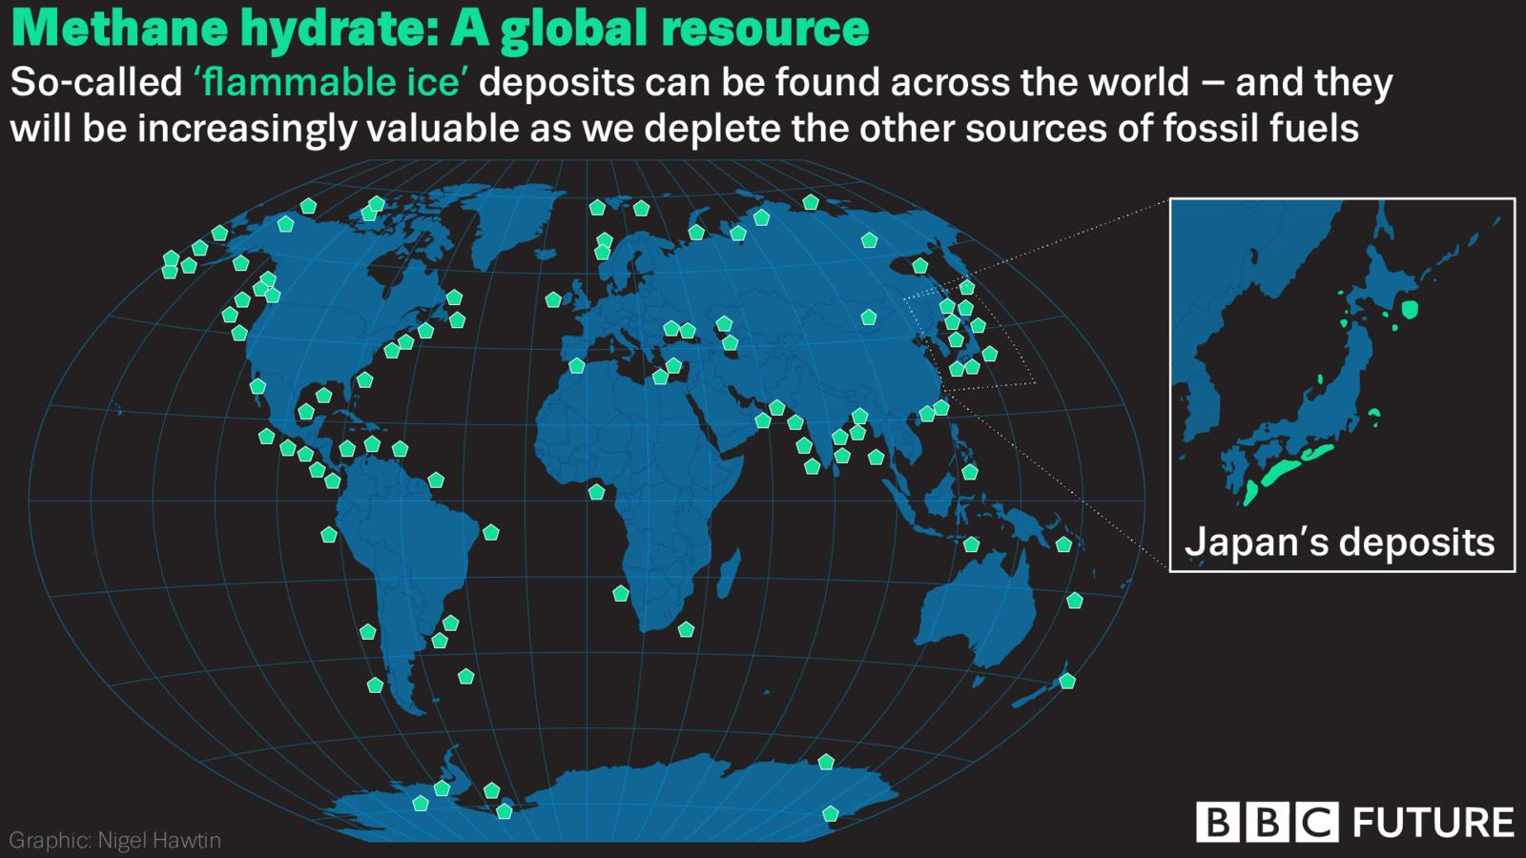
Task: Click the marker near the Falkland Islands
Action: [x=465, y=677]
